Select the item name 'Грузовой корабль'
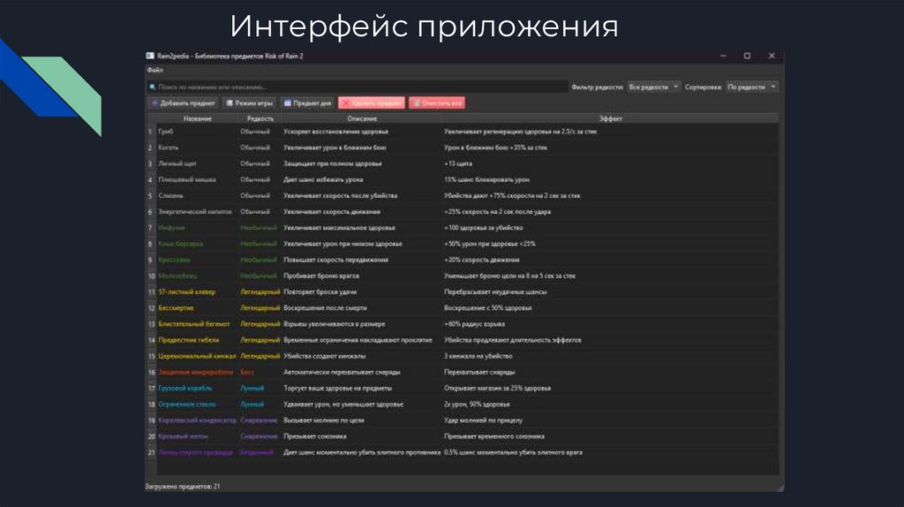The height and width of the screenshot is (507, 904). pos(185,388)
